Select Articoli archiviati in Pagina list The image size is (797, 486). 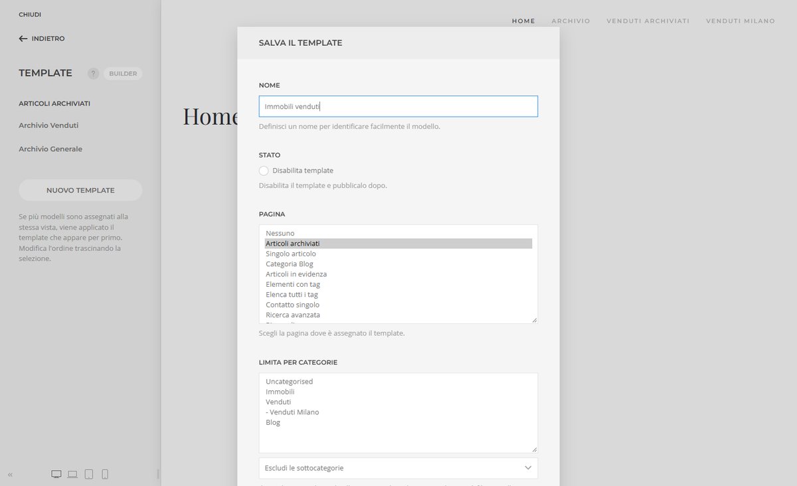pos(398,244)
